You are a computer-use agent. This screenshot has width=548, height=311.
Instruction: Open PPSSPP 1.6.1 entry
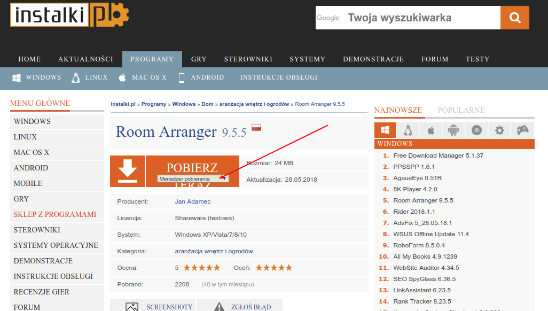(x=414, y=167)
